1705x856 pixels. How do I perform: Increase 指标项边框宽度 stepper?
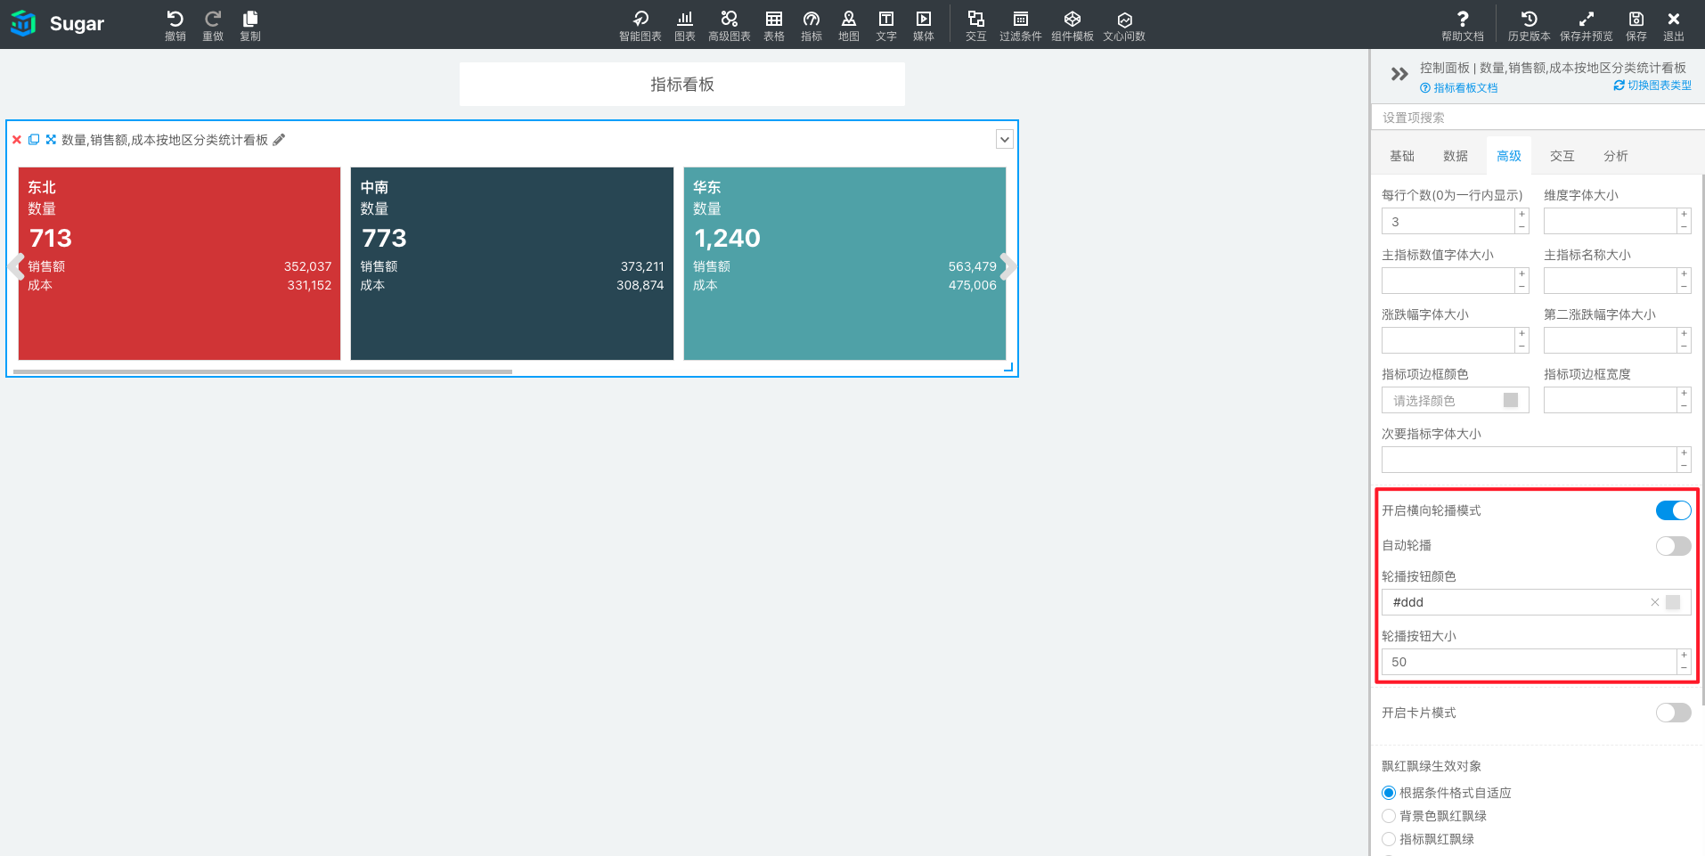point(1684,394)
